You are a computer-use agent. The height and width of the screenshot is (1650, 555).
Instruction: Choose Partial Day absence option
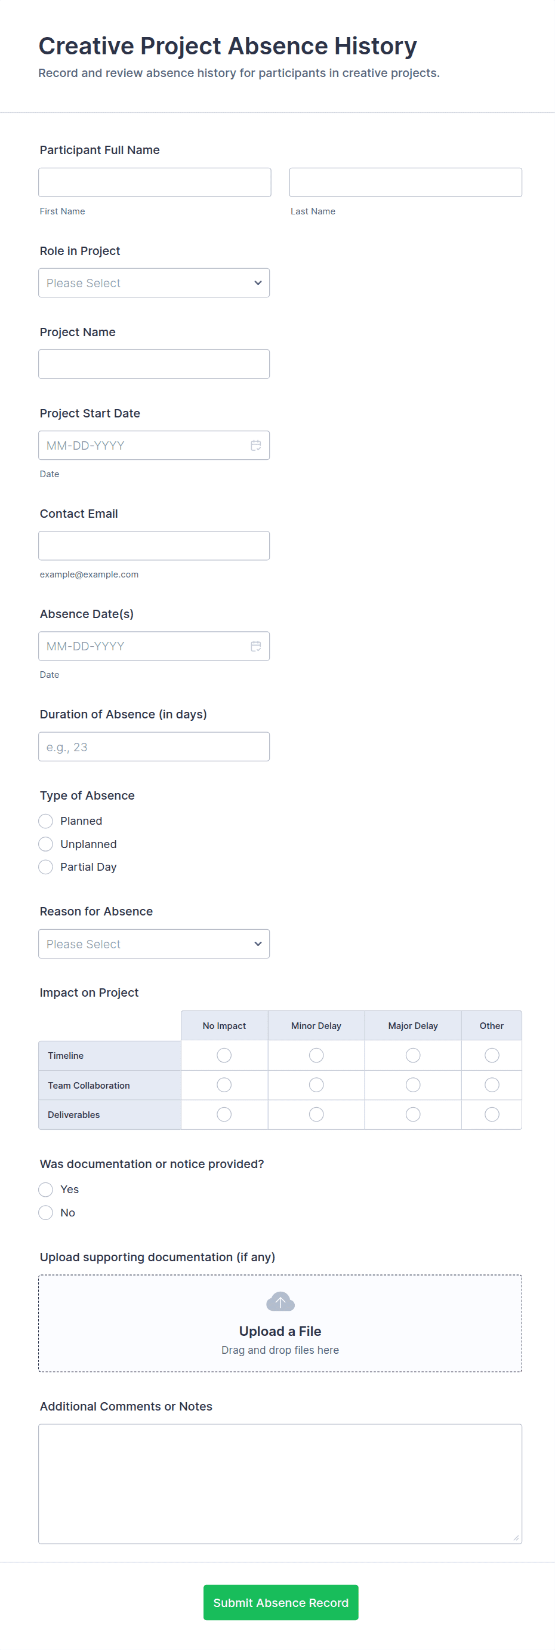(x=45, y=867)
